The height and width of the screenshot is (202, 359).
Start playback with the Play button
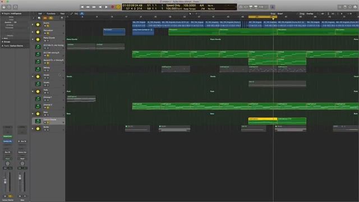106,7
